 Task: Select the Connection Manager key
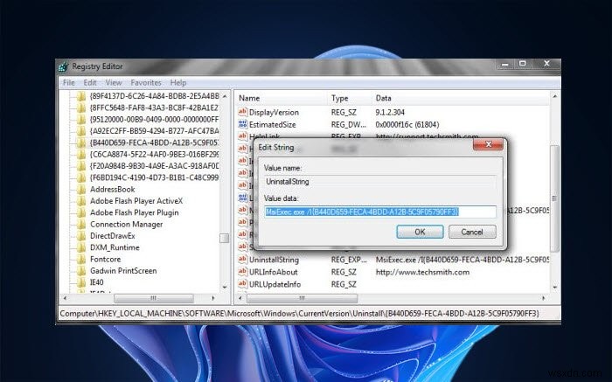pyautogui.click(x=127, y=225)
